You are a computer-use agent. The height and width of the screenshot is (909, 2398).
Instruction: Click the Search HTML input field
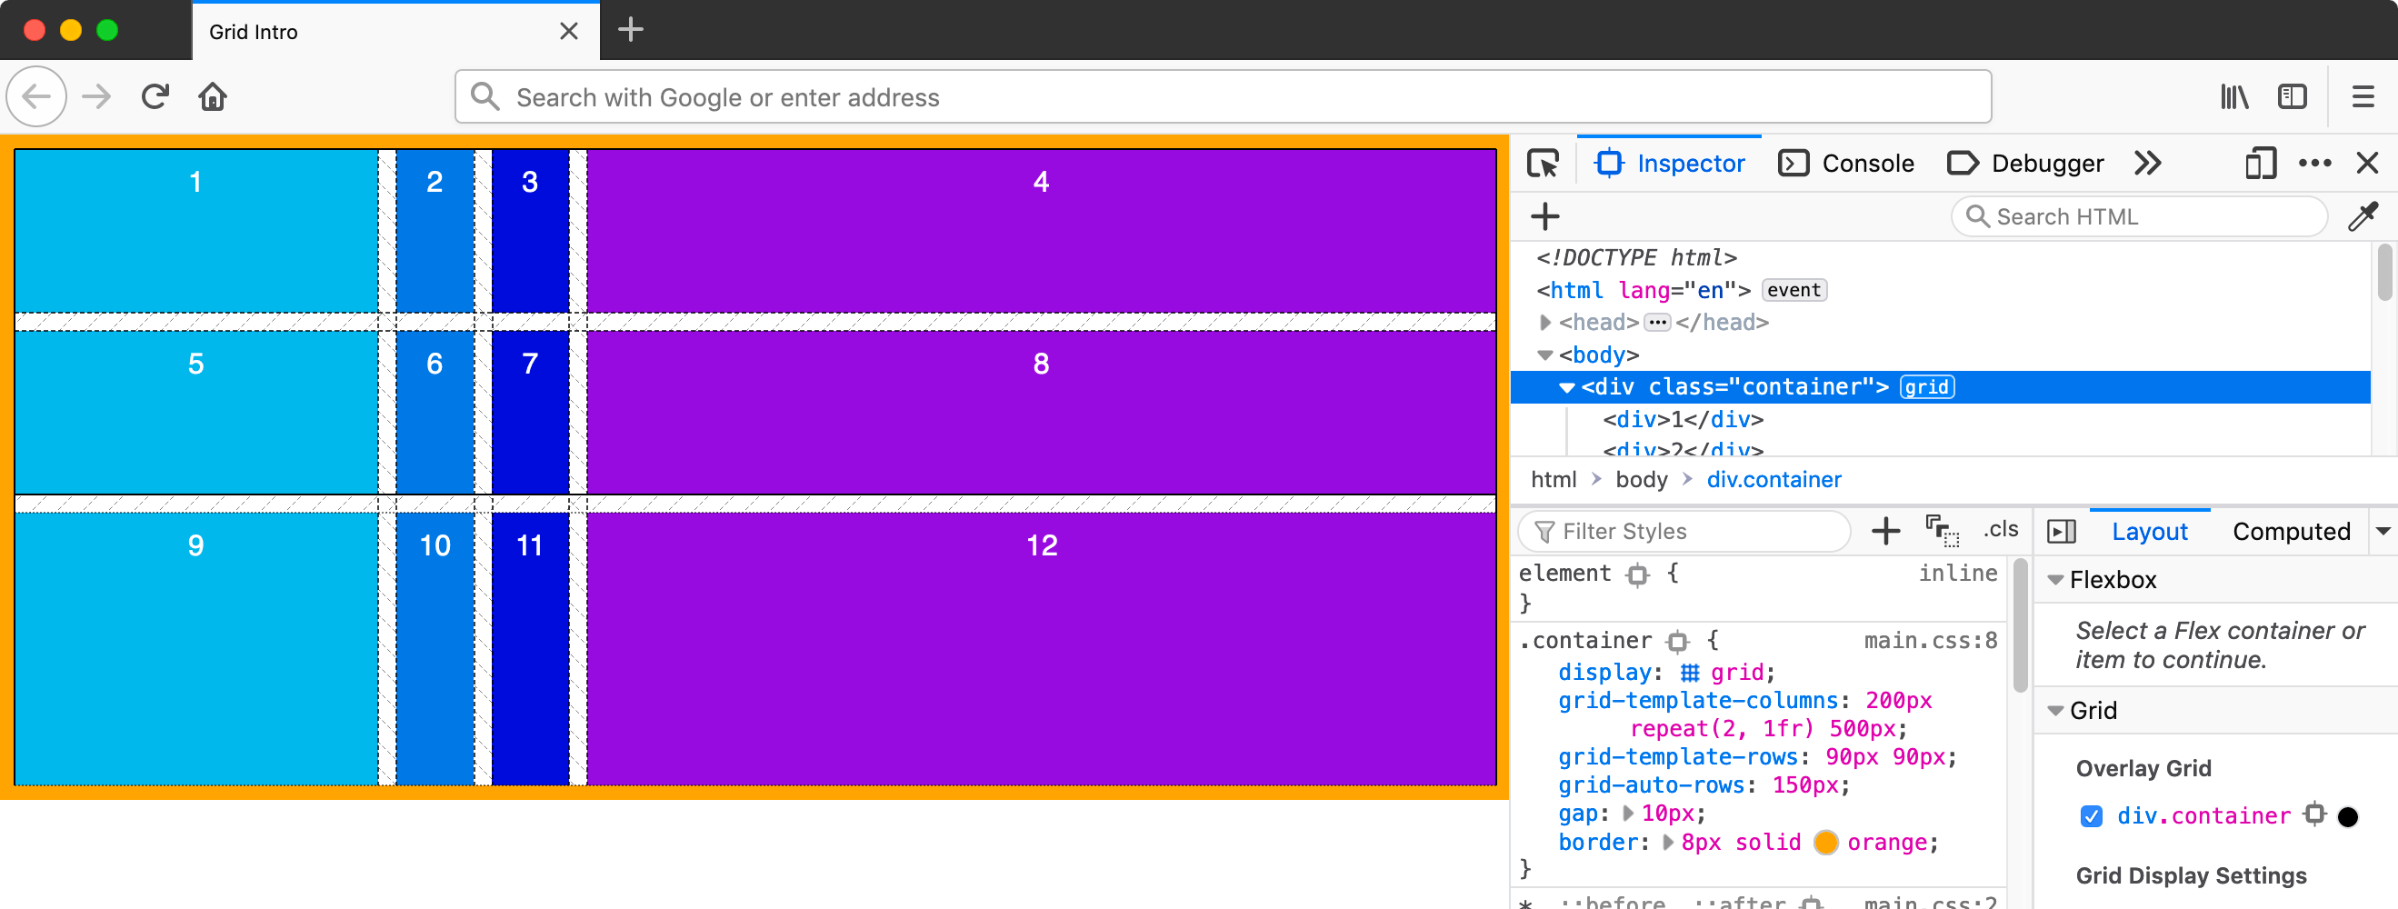[x=2141, y=217]
